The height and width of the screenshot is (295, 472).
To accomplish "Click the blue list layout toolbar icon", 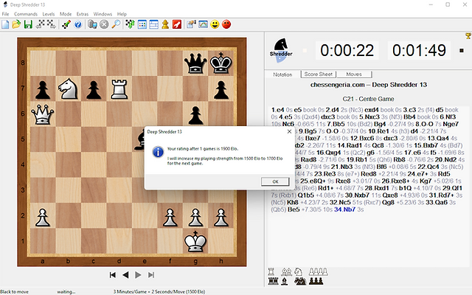I will click(x=153, y=24).
